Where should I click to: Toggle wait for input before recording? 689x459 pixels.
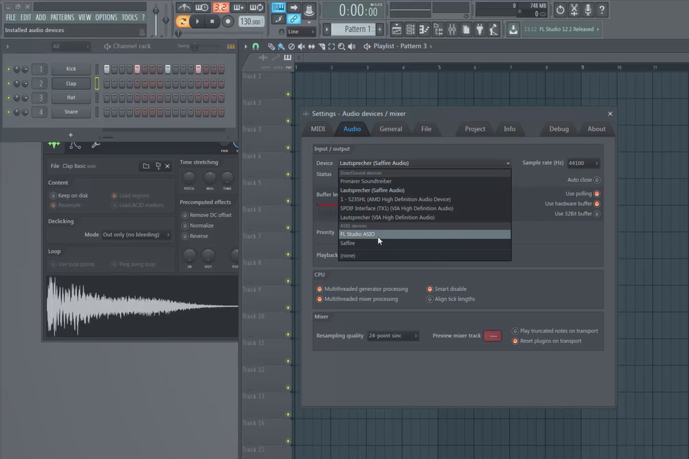(202, 7)
